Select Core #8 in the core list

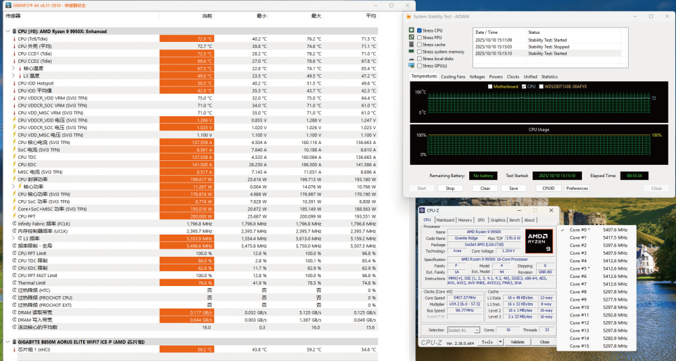[579, 291]
